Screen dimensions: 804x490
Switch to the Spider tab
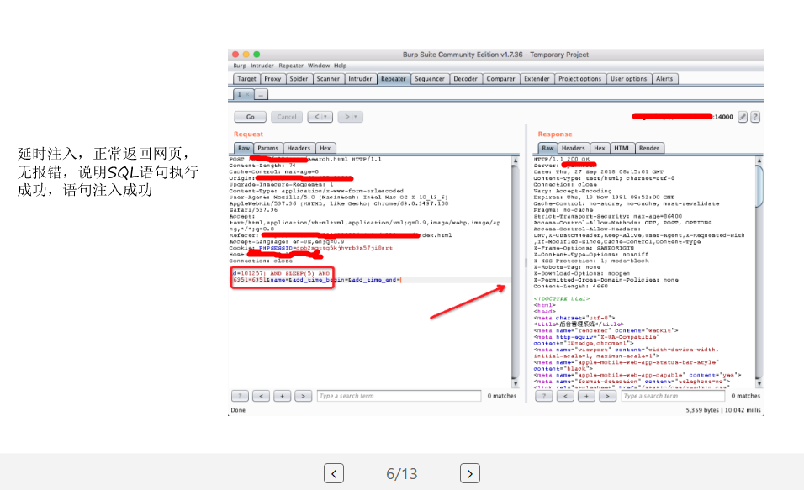tap(299, 79)
